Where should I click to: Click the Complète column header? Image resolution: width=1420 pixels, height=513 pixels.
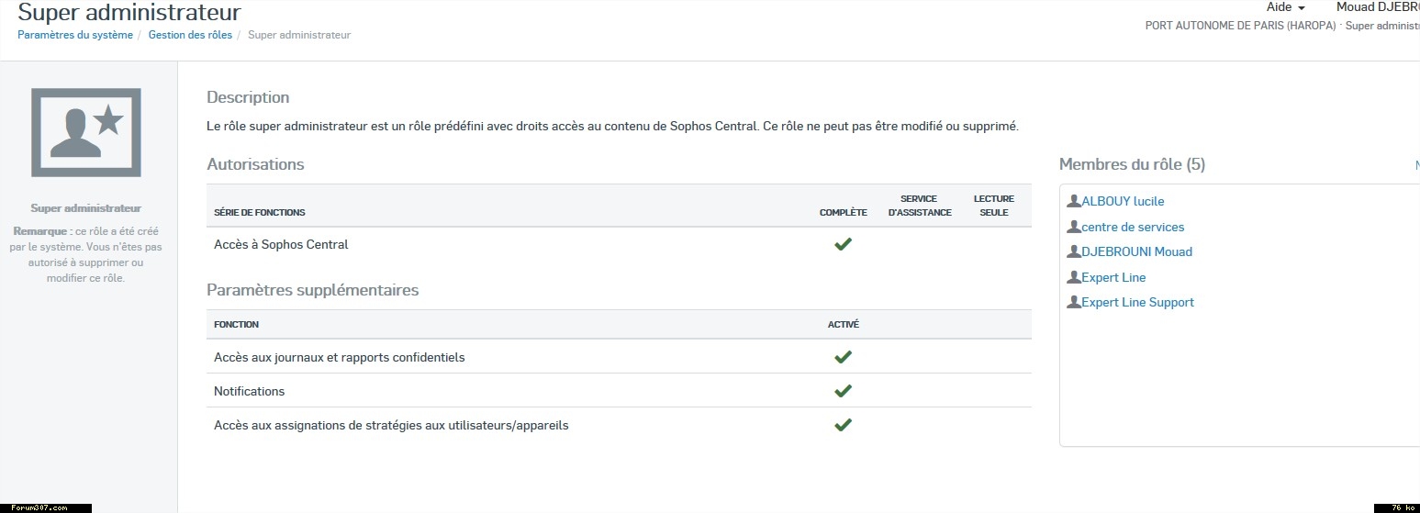coord(843,212)
